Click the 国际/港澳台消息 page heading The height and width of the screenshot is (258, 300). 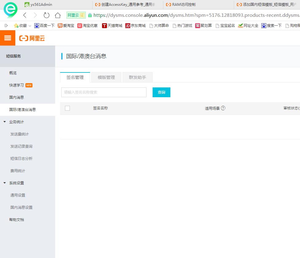(86, 56)
